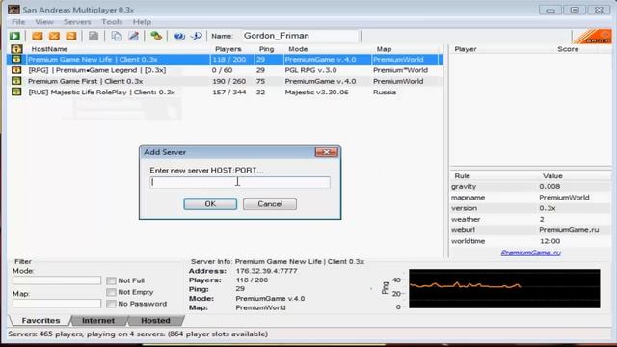Viewport: 617px width, 347px height.
Task: Open Server Properties pencil icon
Action: tap(134, 36)
